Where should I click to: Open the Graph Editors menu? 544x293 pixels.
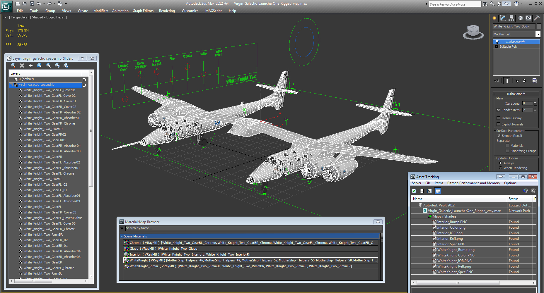143,11
